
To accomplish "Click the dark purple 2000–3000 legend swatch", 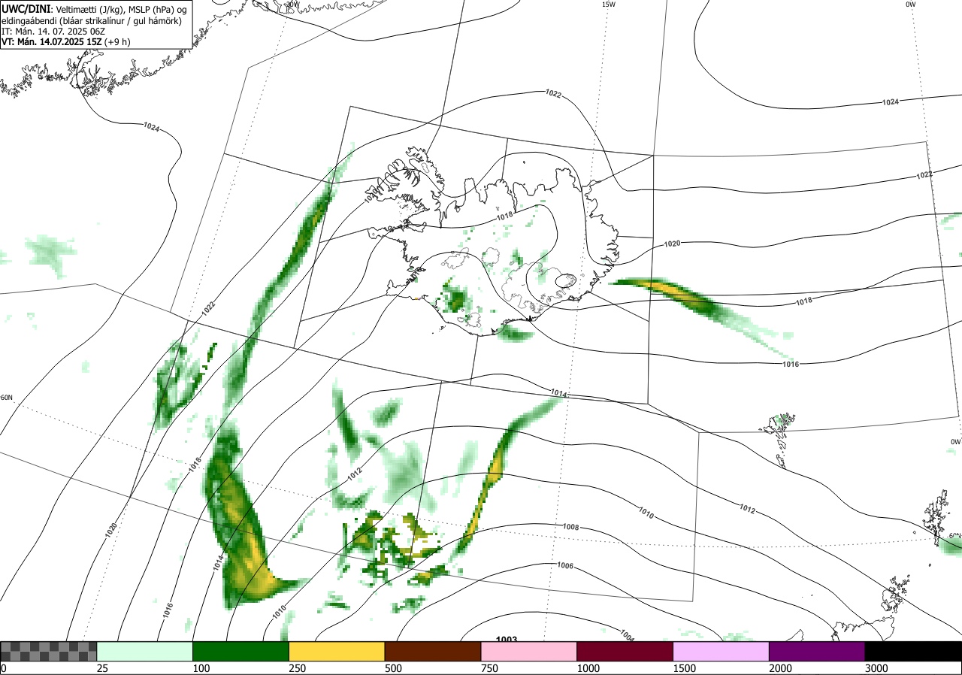I will pyautogui.click(x=817, y=651).
